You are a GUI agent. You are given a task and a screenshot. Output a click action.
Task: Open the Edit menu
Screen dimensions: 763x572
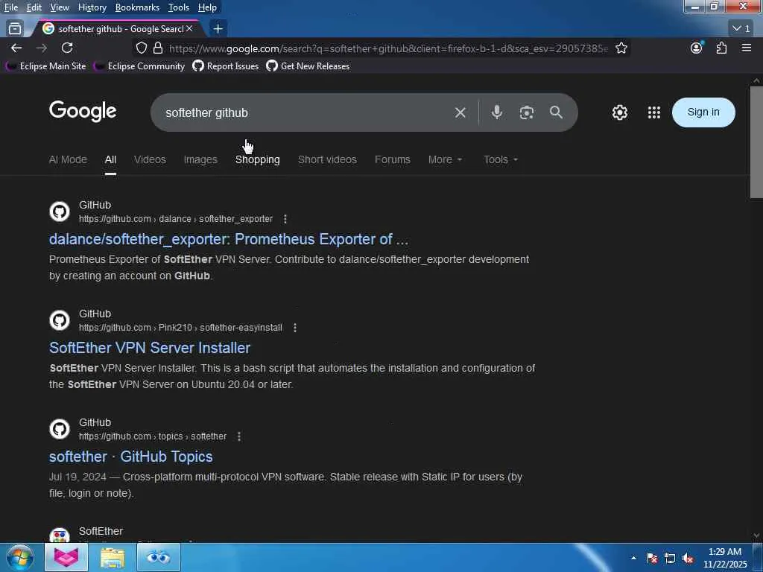pyautogui.click(x=34, y=7)
